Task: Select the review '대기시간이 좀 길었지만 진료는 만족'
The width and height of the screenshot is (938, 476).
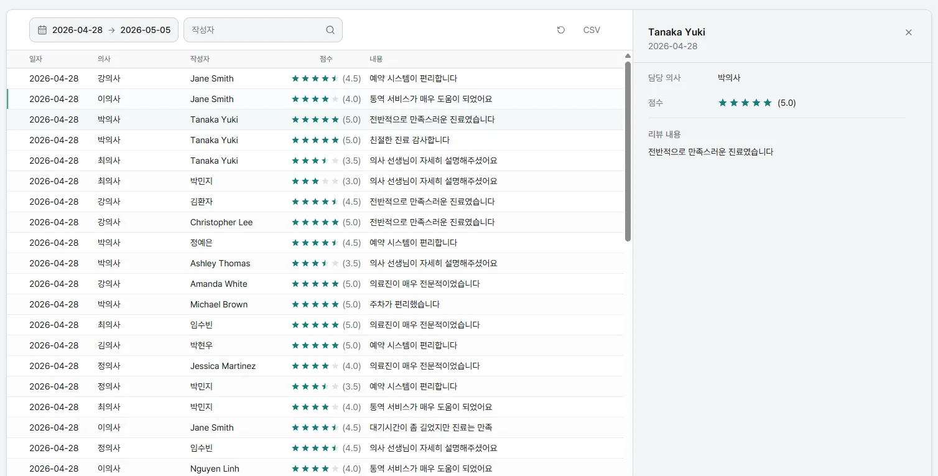Action: tap(315, 427)
